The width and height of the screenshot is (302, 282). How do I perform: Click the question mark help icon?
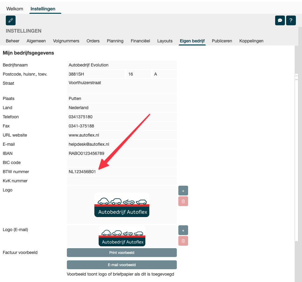point(291,20)
